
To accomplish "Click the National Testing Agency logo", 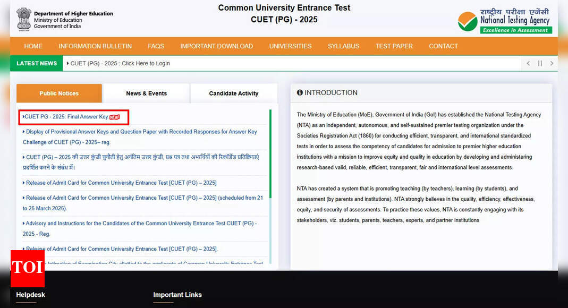I will pos(504,21).
